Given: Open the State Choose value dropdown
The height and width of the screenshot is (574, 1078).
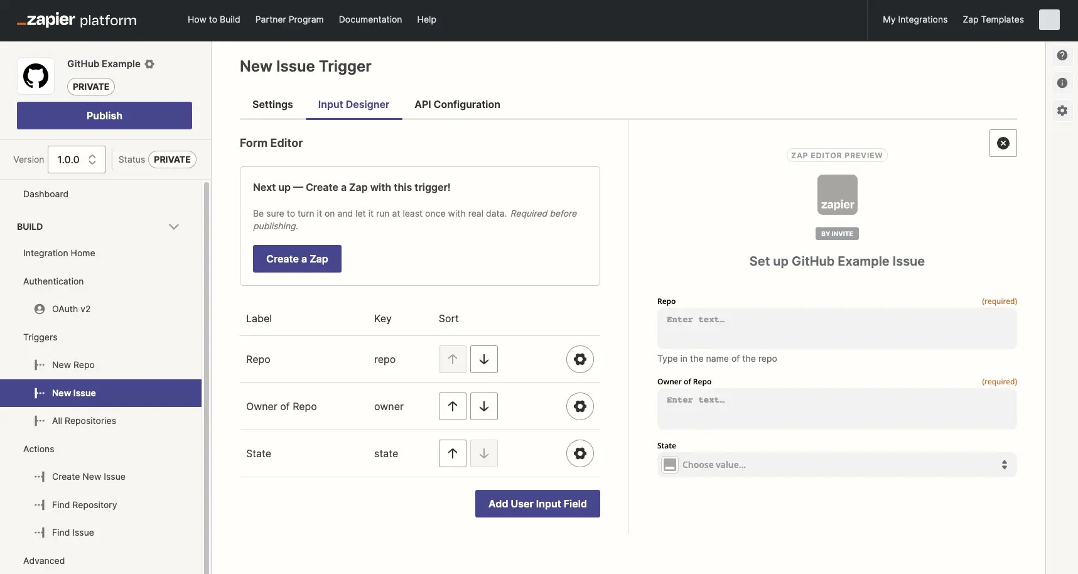Looking at the screenshot, I should click(836, 465).
